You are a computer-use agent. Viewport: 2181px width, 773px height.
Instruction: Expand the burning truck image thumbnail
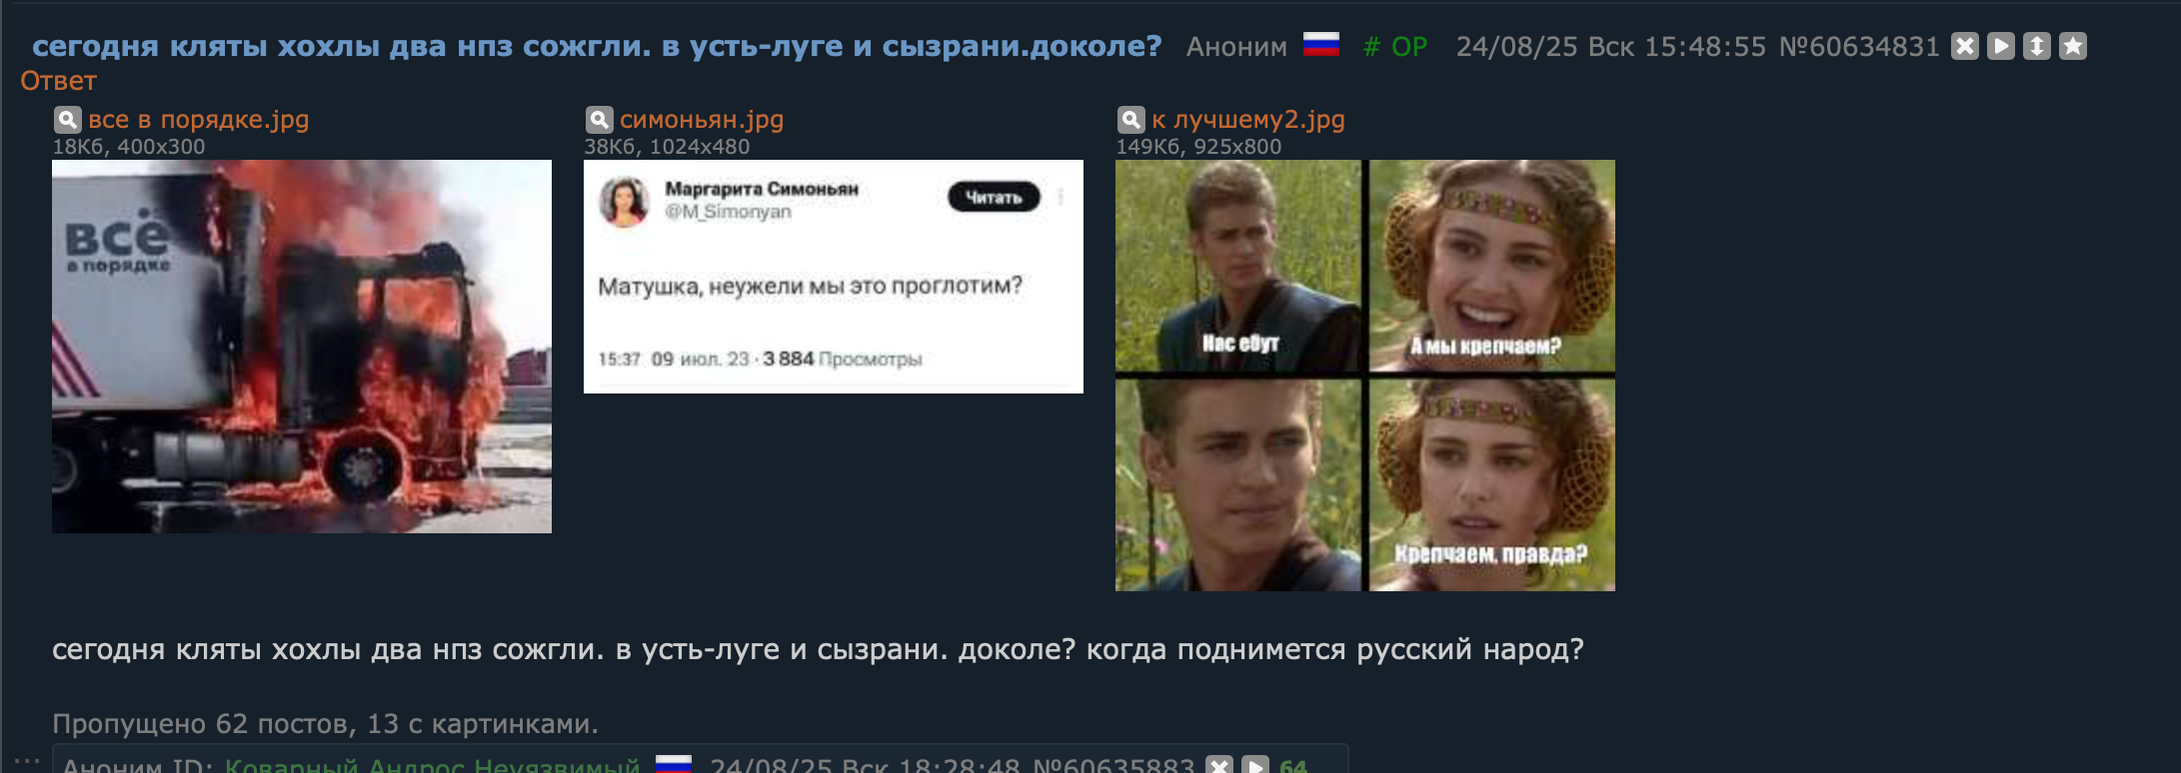302,347
